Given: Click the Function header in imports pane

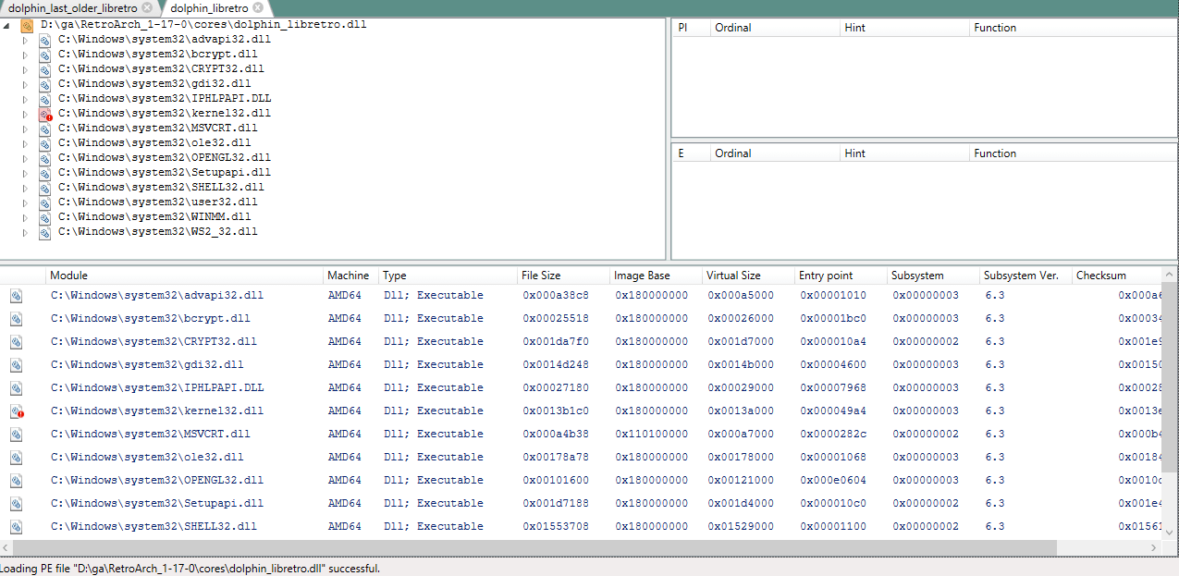Looking at the screenshot, I should tap(995, 28).
